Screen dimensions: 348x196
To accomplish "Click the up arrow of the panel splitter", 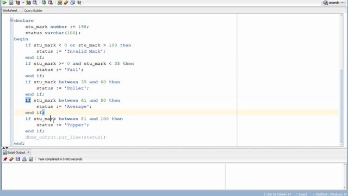I will tap(4, 148).
